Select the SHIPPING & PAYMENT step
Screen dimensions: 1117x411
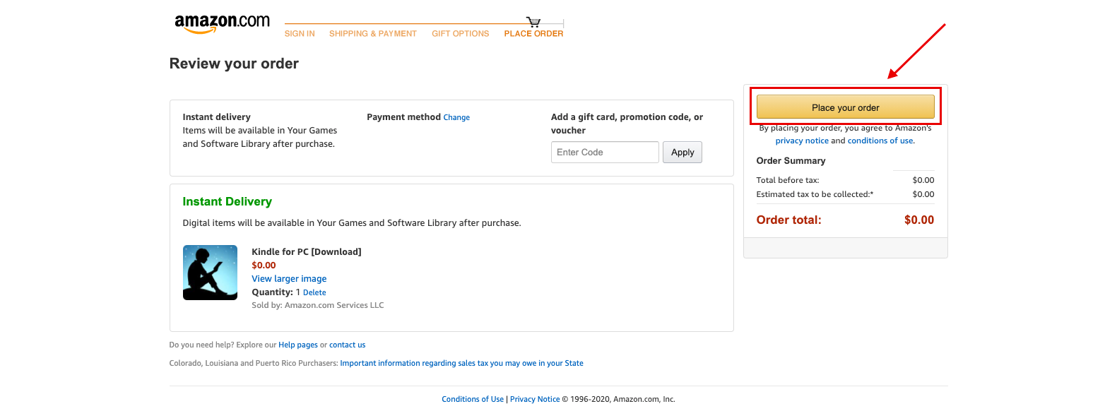click(373, 34)
